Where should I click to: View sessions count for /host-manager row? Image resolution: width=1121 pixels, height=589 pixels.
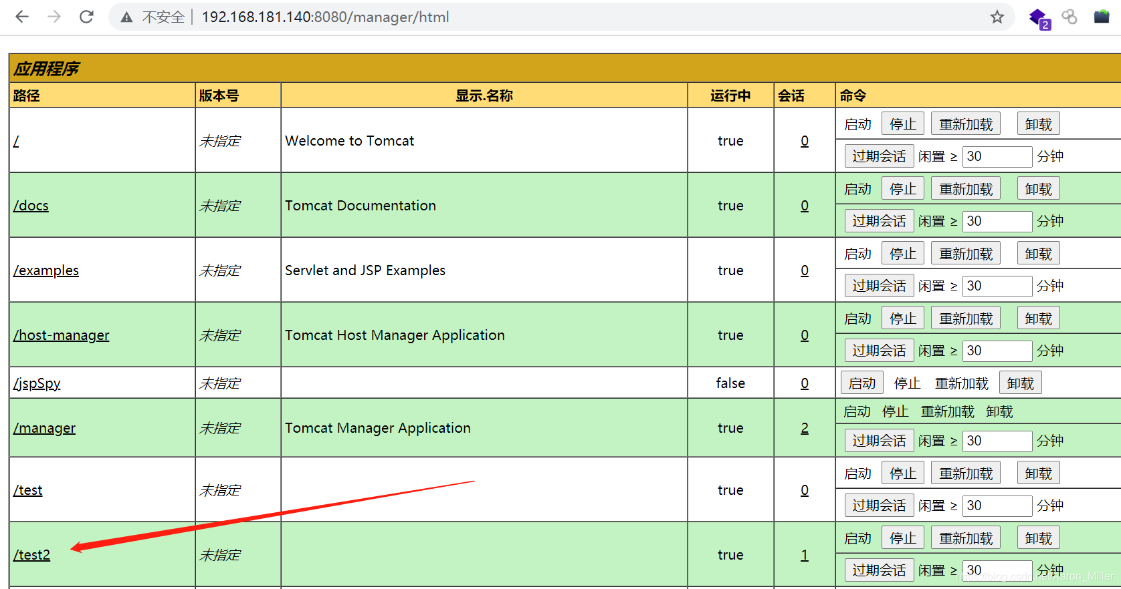(x=805, y=335)
